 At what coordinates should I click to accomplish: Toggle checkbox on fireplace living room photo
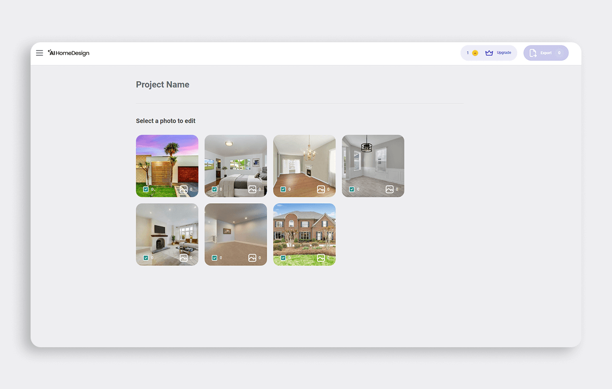146,258
